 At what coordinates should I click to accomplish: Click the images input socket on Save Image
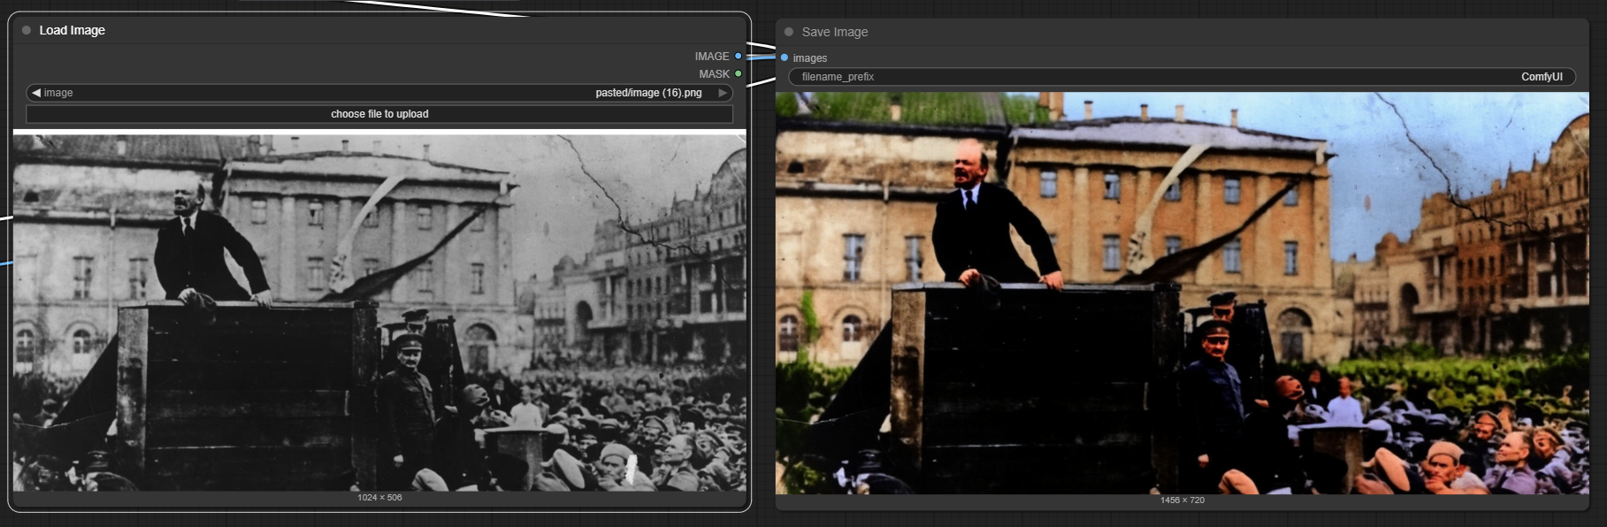coord(784,57)
